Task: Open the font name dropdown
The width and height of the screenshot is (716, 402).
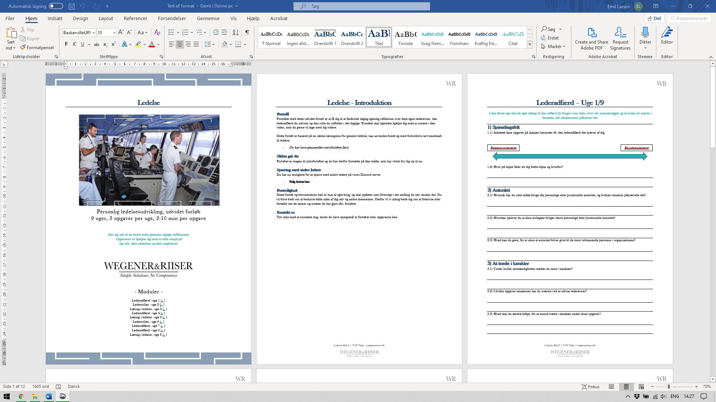Action: (94, 33)
